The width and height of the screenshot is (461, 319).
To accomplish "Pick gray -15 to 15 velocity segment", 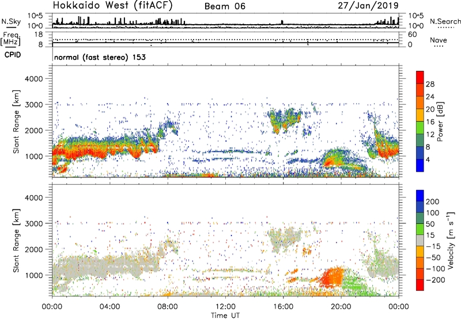I will (420, 241).
